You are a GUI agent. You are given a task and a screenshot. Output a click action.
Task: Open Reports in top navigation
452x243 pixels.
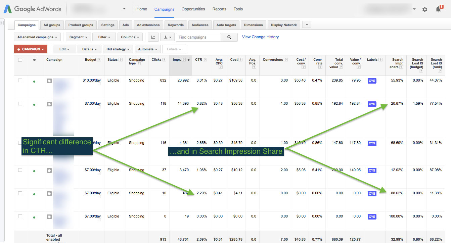(x=219, y=9)
